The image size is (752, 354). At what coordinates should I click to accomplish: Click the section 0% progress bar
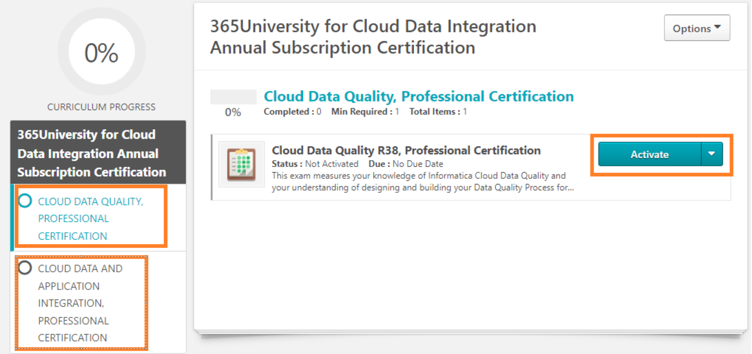click(233, 97)
